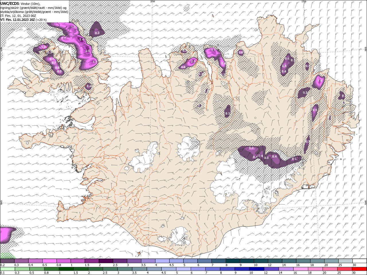The height and width of the screenshot is (275, 367).
Task: Select the bright magenta swatch between 0.5 and 0.8
Action: pos(49,261)
